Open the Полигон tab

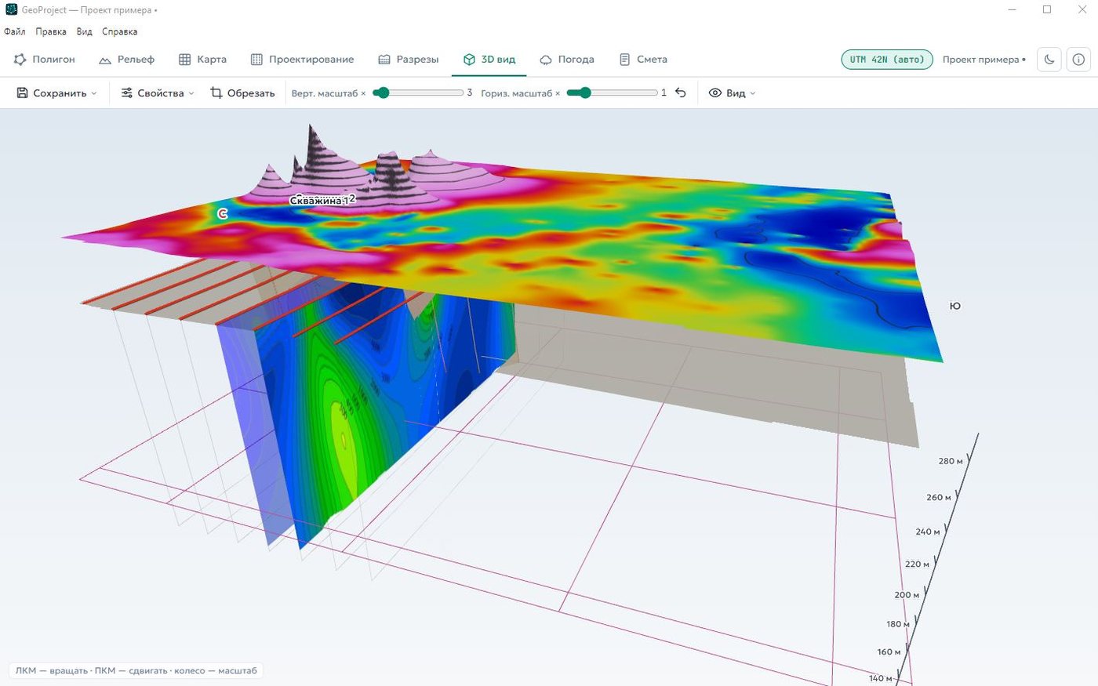pos(45,60)
